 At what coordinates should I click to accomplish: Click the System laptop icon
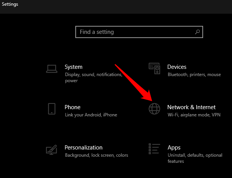tap(52, 69)
